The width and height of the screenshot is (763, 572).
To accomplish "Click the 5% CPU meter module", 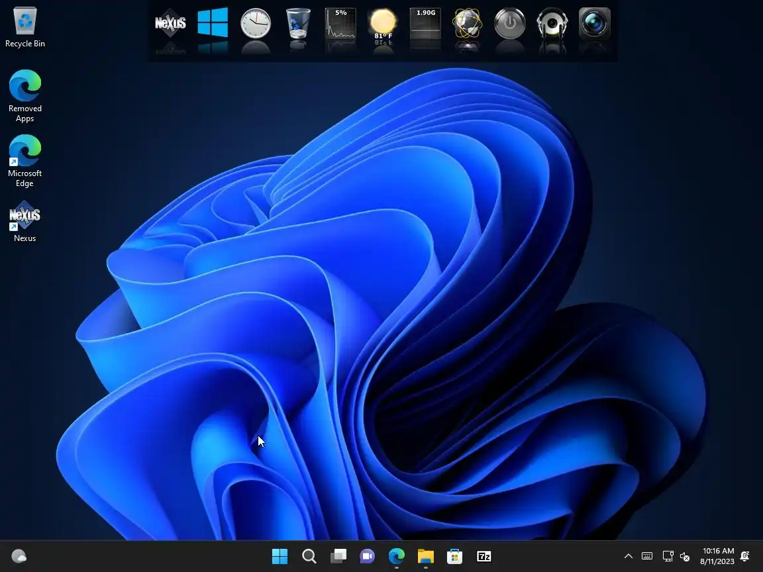I will click(340, 23).
